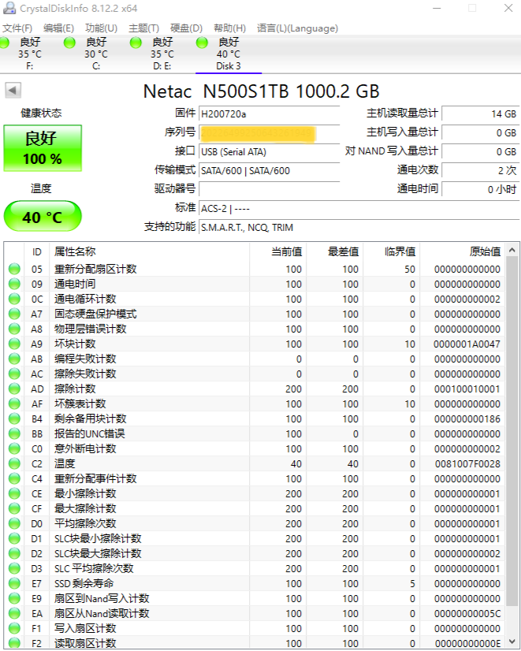Click status icon for 0C power cycle row
Viewport: 521px width, 651px height.
[x=14, y=299]
